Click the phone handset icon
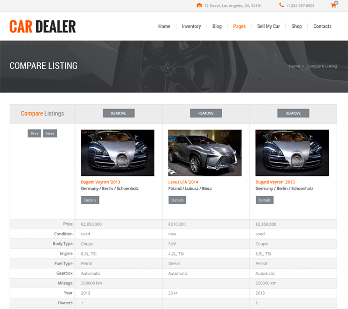This screenshot has height=309, width=348. pos(282,5)
